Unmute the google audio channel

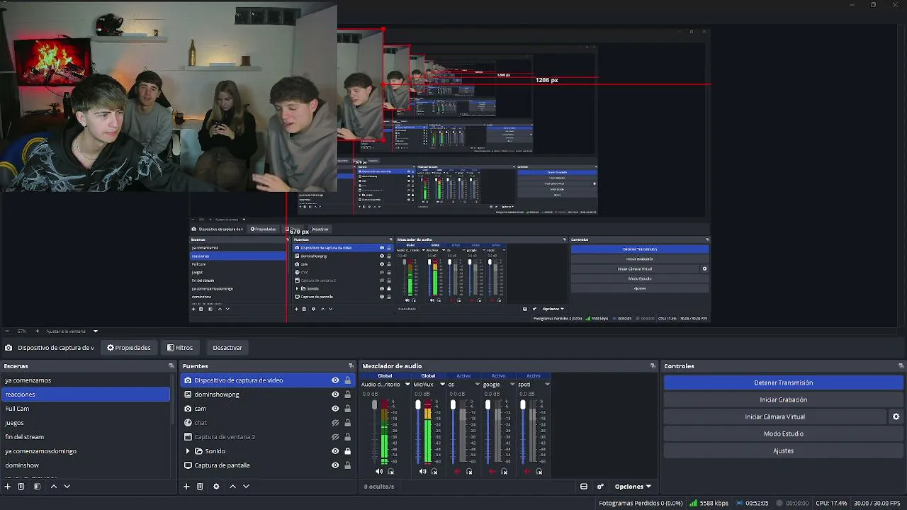click(x=492, y=472)
